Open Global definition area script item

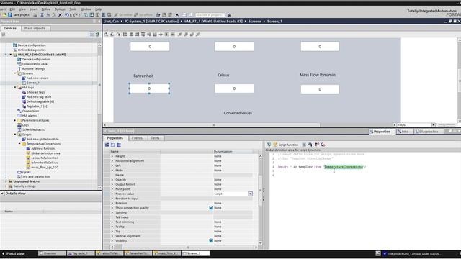click(45, 153)
